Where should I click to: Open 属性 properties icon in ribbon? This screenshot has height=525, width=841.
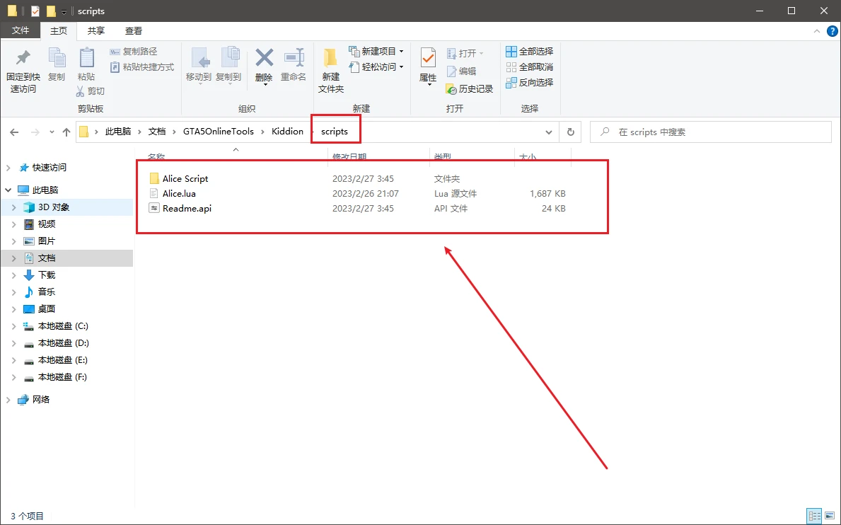coord(428,58)
